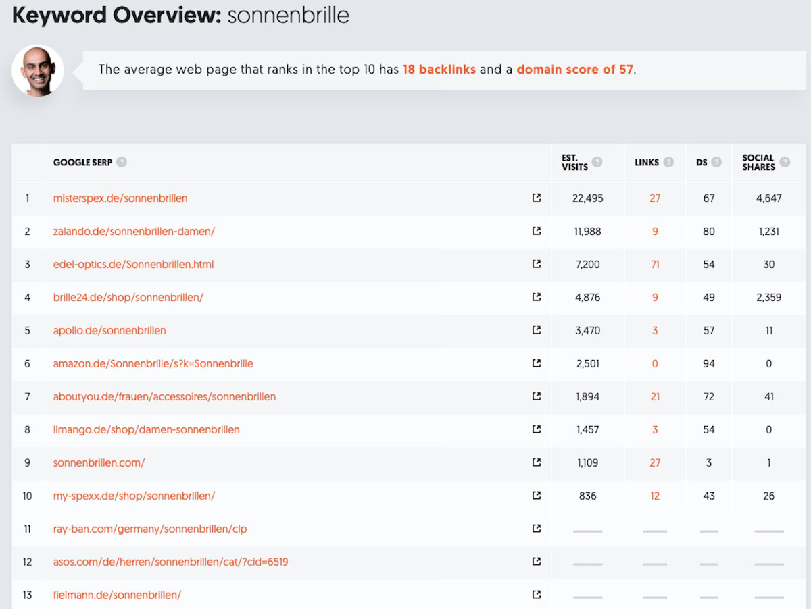Open fielmann.de/sonnenbrillen/ result link
The width and height of the screenshot is (811, 609).
pyautogui.click(x=117, y=595)
